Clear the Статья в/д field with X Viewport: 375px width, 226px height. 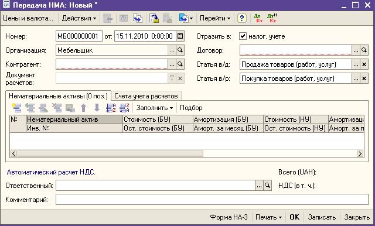point(364,64)
